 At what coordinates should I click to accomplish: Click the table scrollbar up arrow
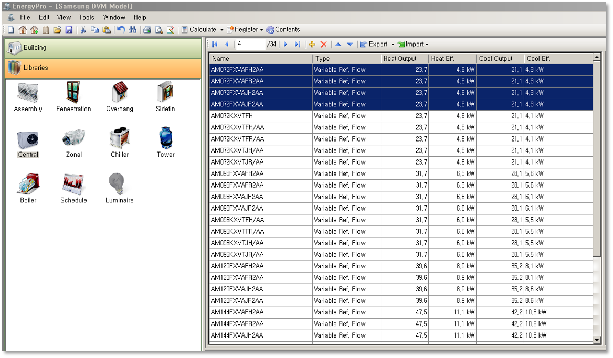(x=597, y=58)
